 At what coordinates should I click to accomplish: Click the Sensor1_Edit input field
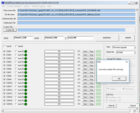click(x=23, y=38)
